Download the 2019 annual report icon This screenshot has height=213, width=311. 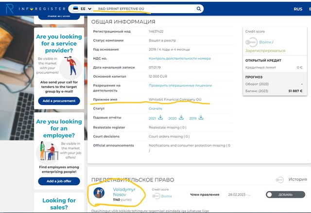201,118
